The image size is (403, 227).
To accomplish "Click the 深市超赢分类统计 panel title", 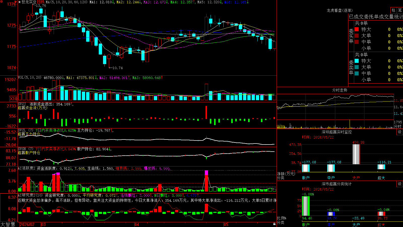I will coord(337,184).
